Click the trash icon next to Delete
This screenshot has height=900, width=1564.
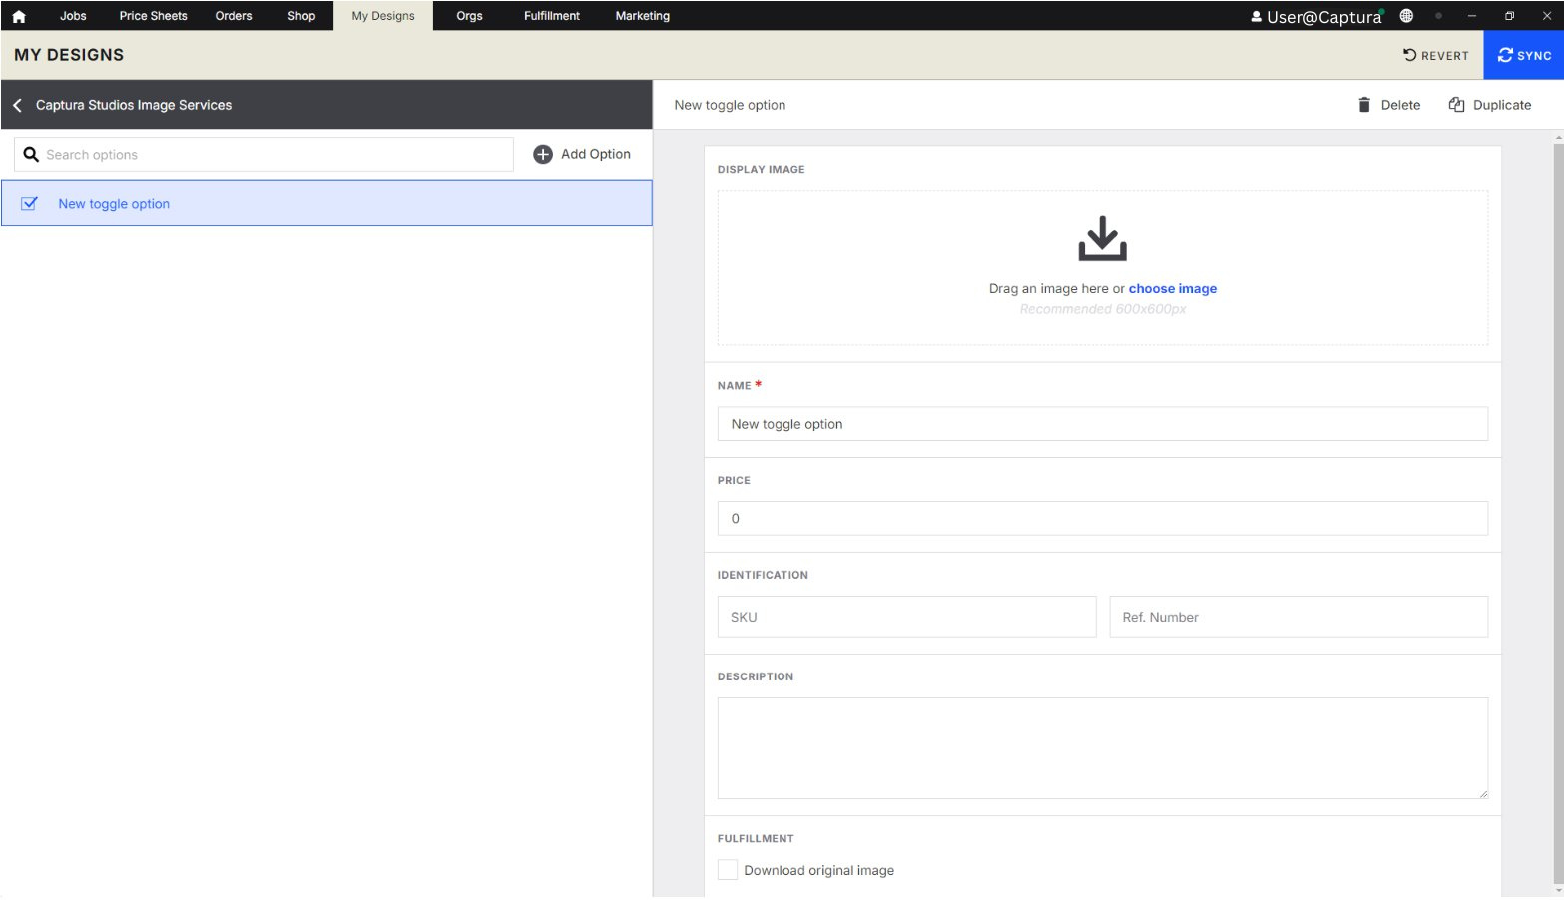(1364, 105)
